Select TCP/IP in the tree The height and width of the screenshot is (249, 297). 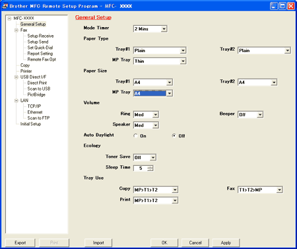click(34, 106)
